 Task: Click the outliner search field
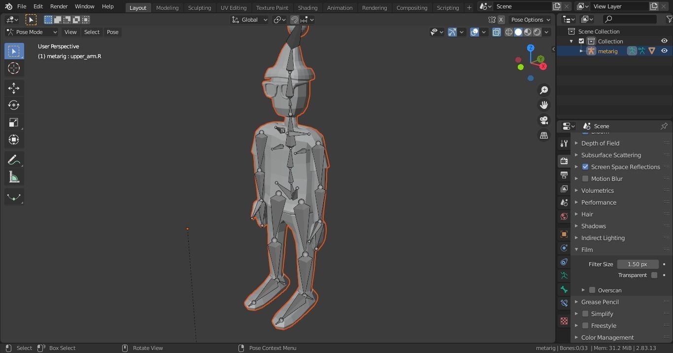[x=630, y=19]
